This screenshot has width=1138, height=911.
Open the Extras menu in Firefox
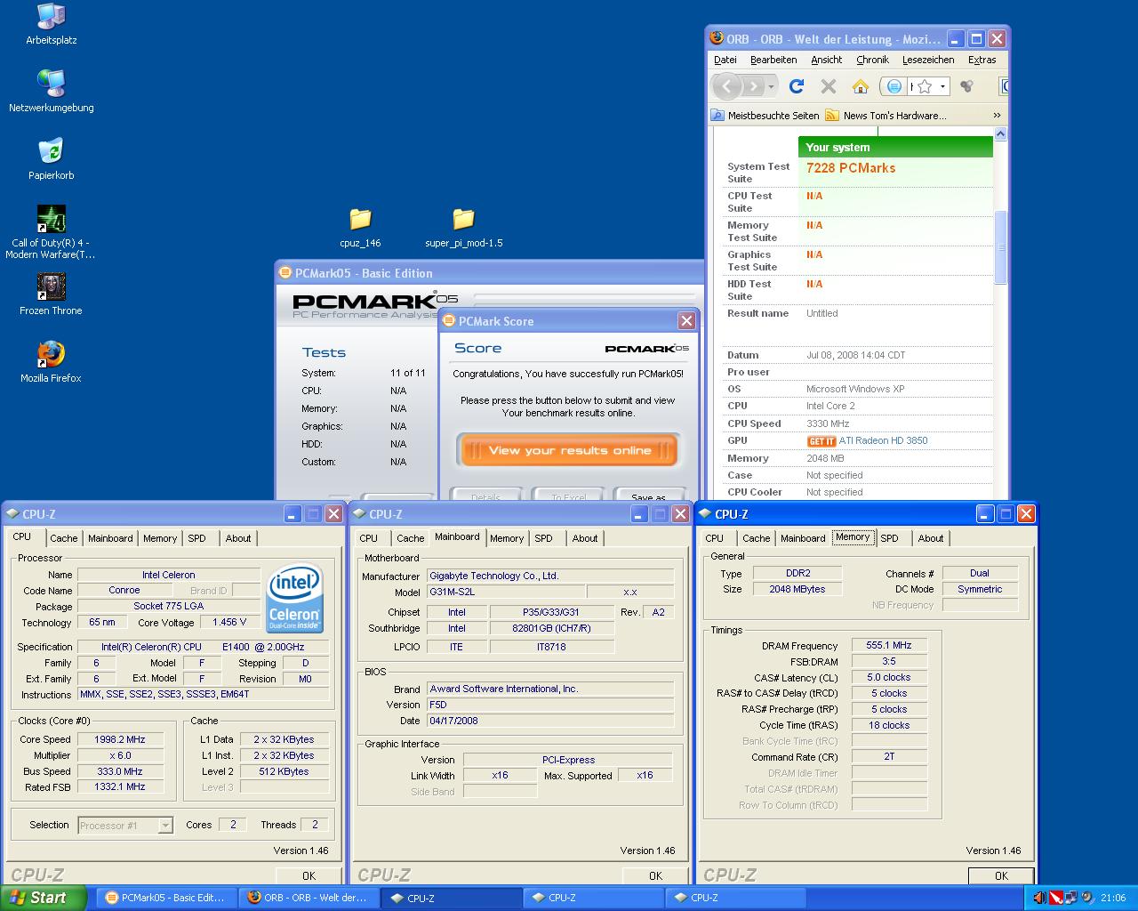pos(982,60)
